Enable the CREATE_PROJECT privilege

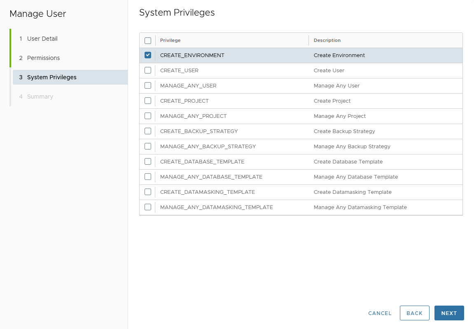[148, 101]
